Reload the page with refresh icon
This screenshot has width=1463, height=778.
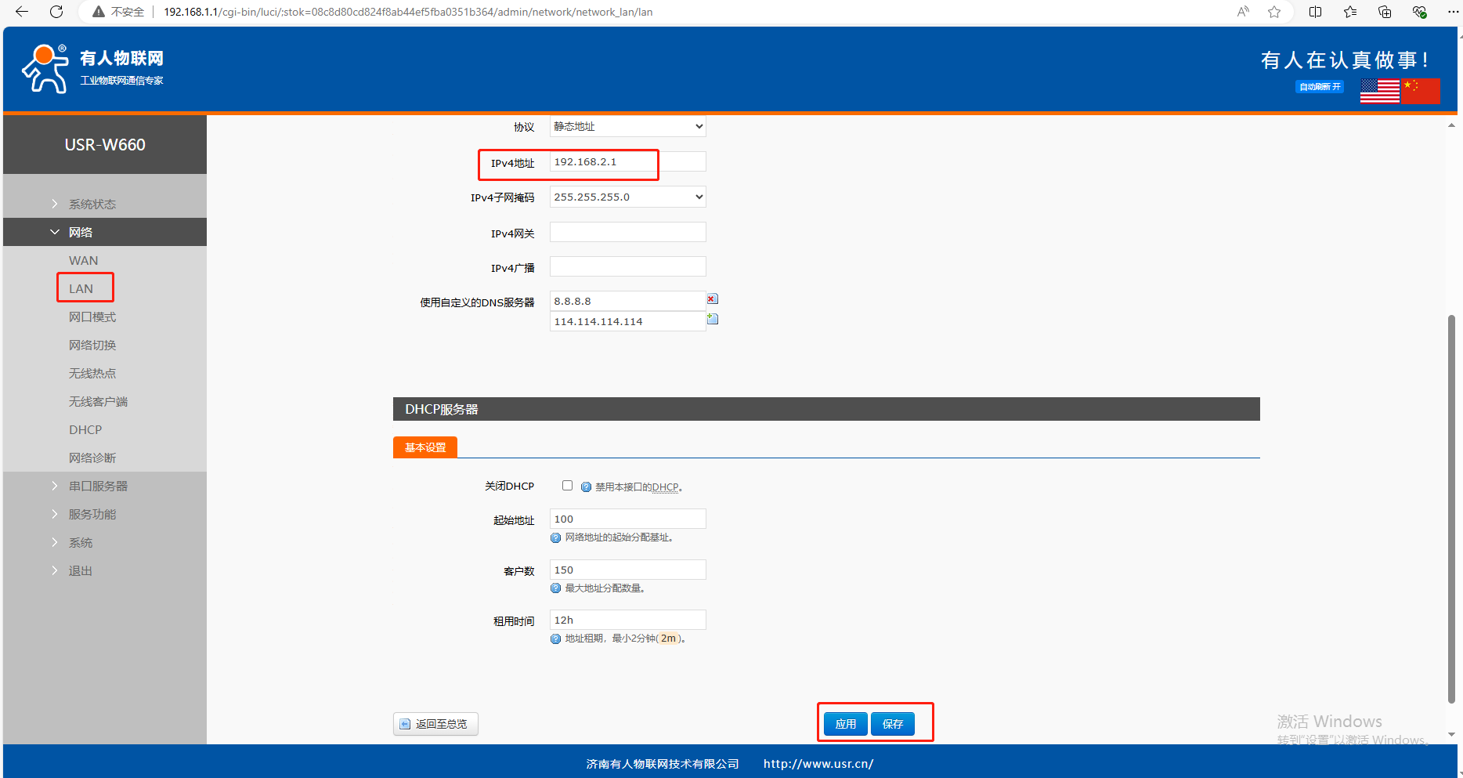pos(56,12)
